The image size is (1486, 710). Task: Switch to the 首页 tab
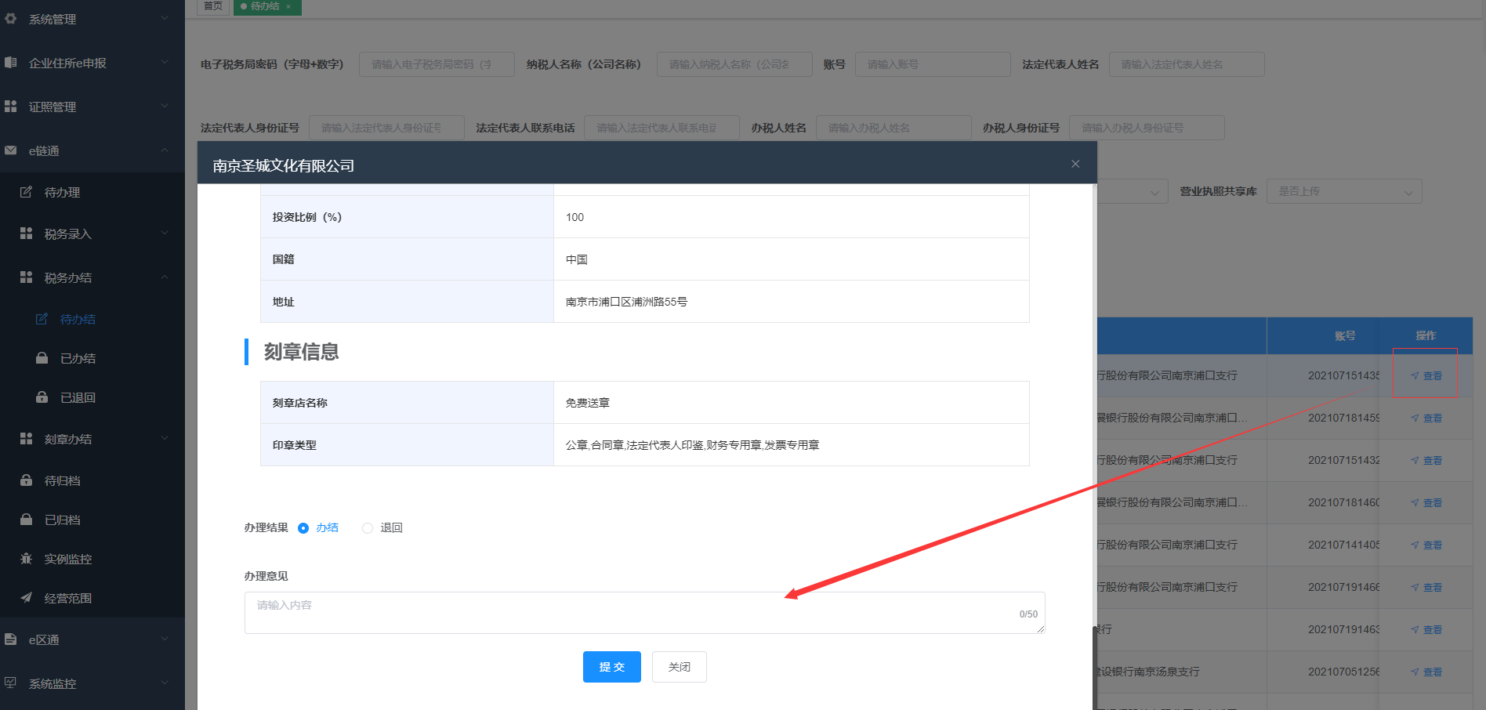[x=212, y=6]
